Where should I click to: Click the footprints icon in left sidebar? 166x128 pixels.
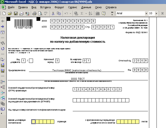3,43
